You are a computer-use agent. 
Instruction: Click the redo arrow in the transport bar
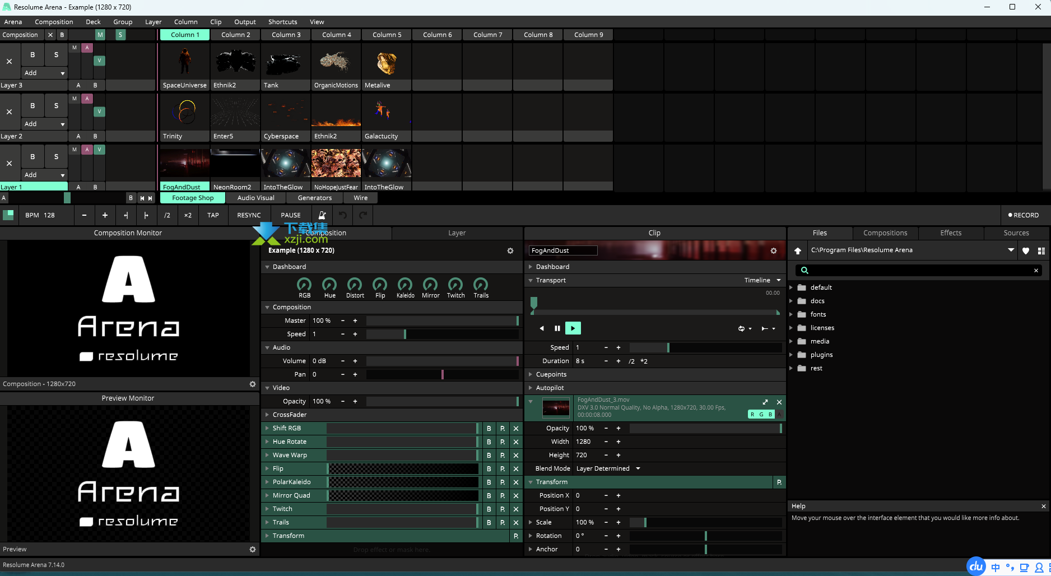click(363, 215)
